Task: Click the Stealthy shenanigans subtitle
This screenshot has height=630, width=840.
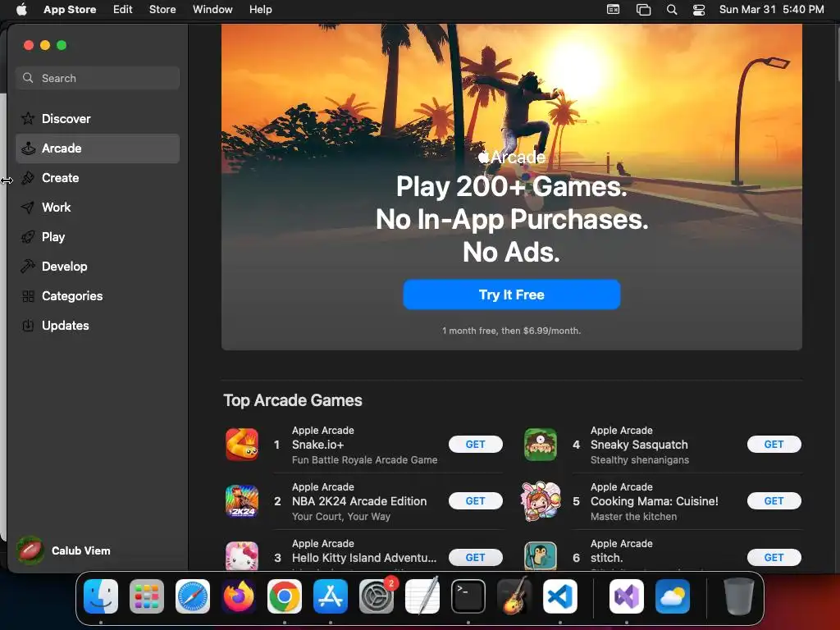Action: [x=640, y=459]
